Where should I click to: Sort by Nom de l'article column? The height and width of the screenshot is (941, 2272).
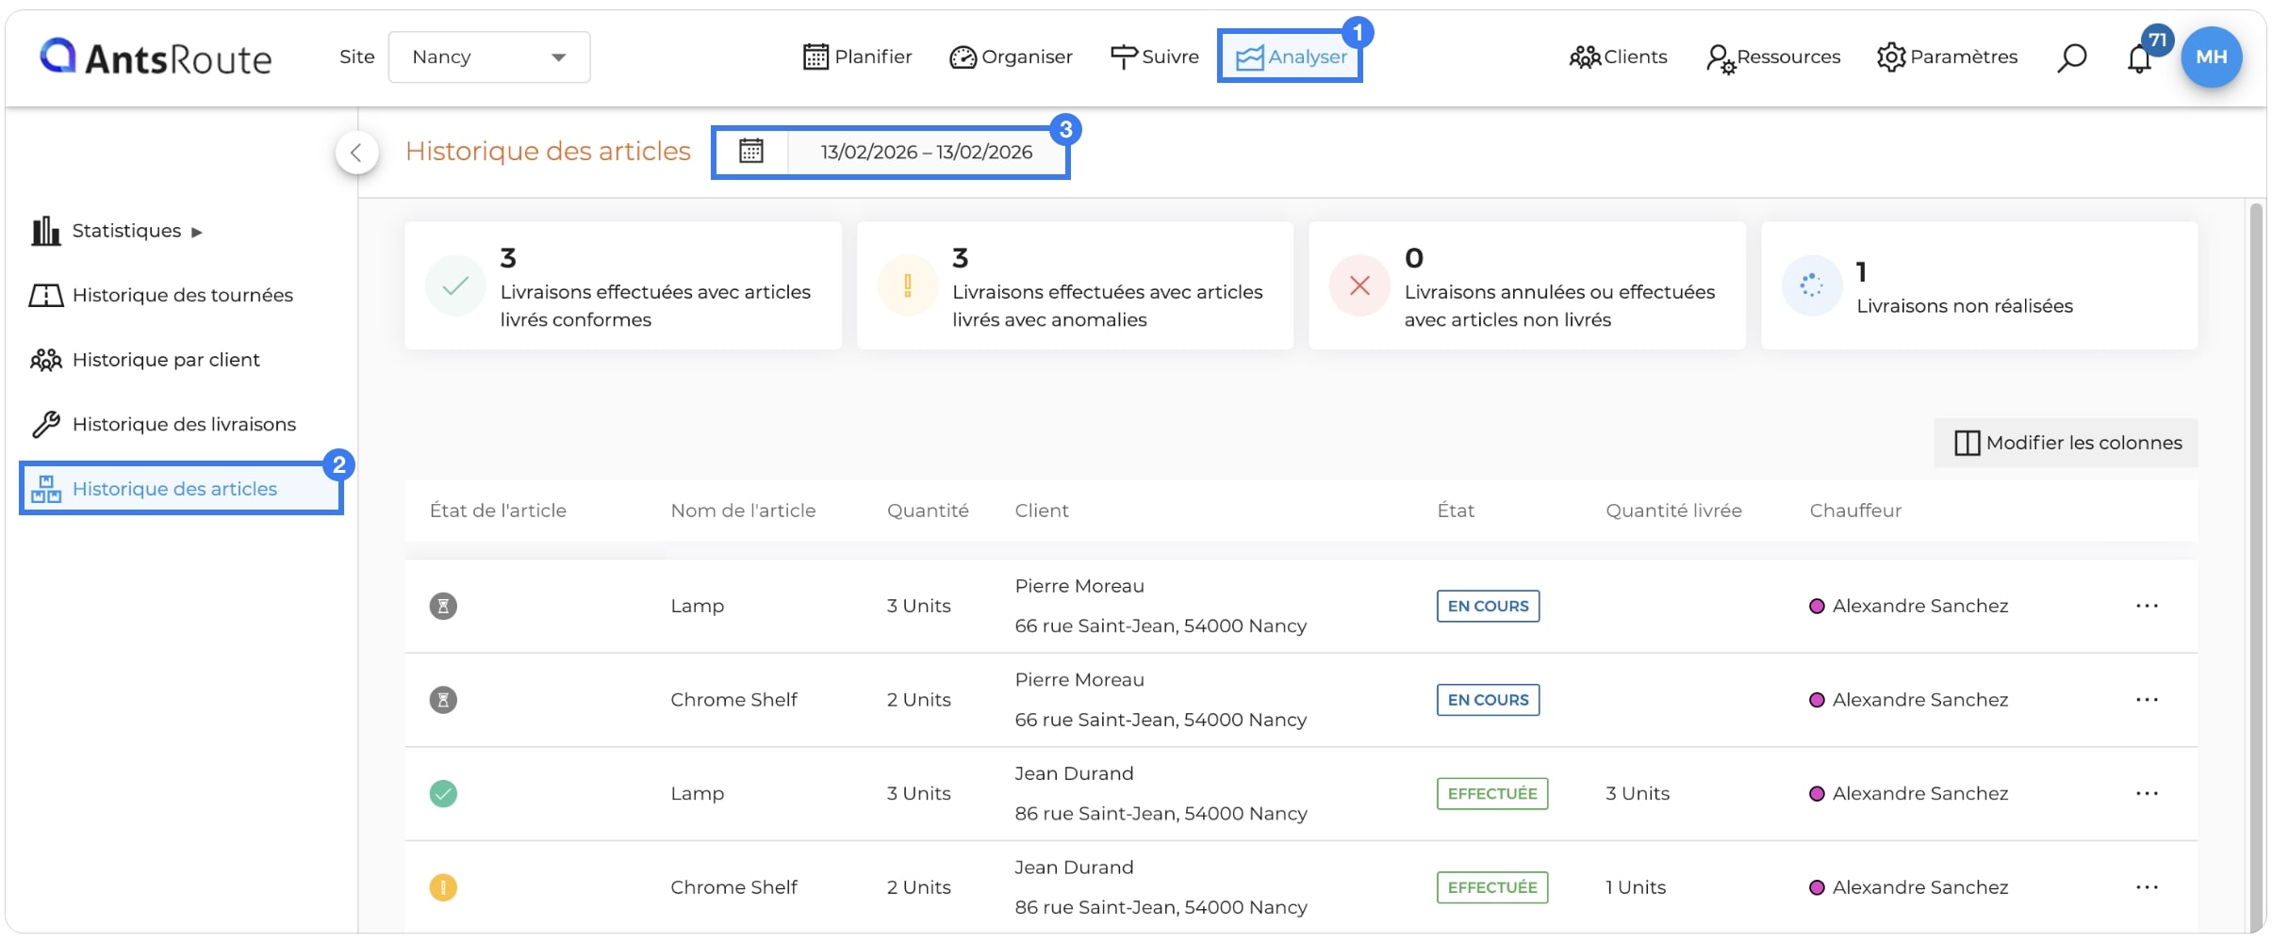click(x=743, y=511)
